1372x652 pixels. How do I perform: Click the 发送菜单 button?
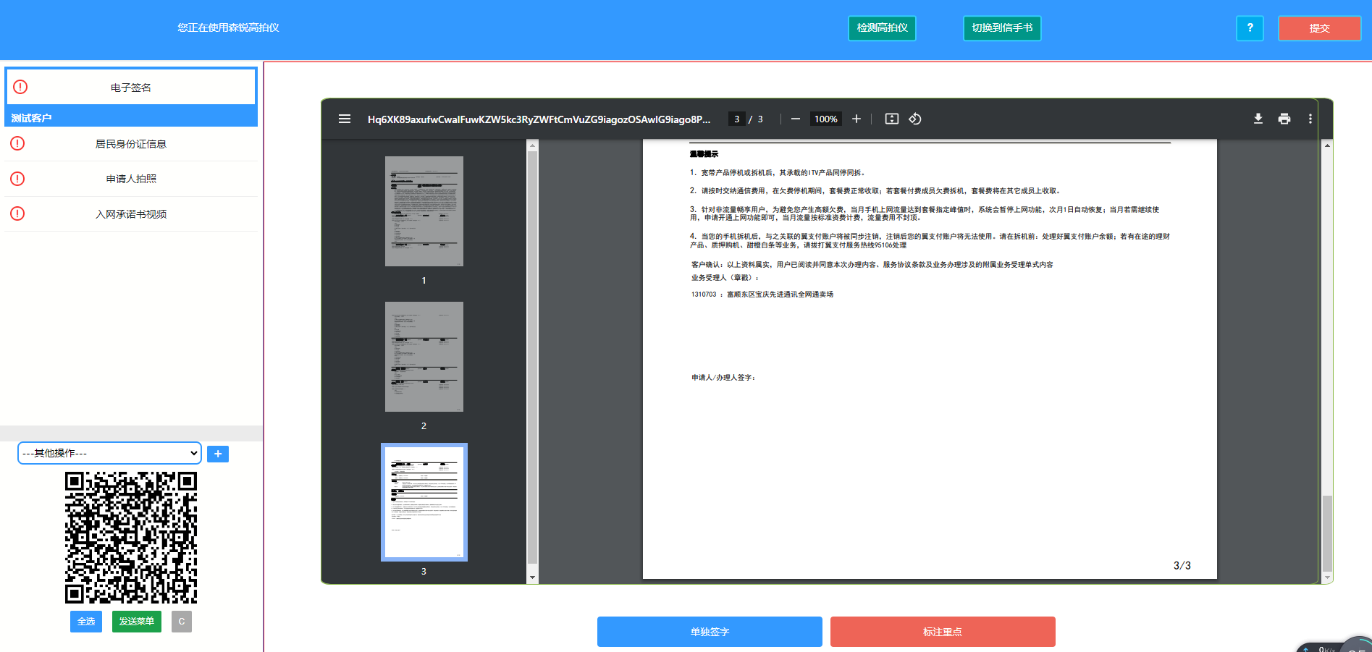pos(136,622)
